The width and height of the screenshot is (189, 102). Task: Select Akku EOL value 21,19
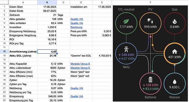pyautogui.click(x=47, y=56)
